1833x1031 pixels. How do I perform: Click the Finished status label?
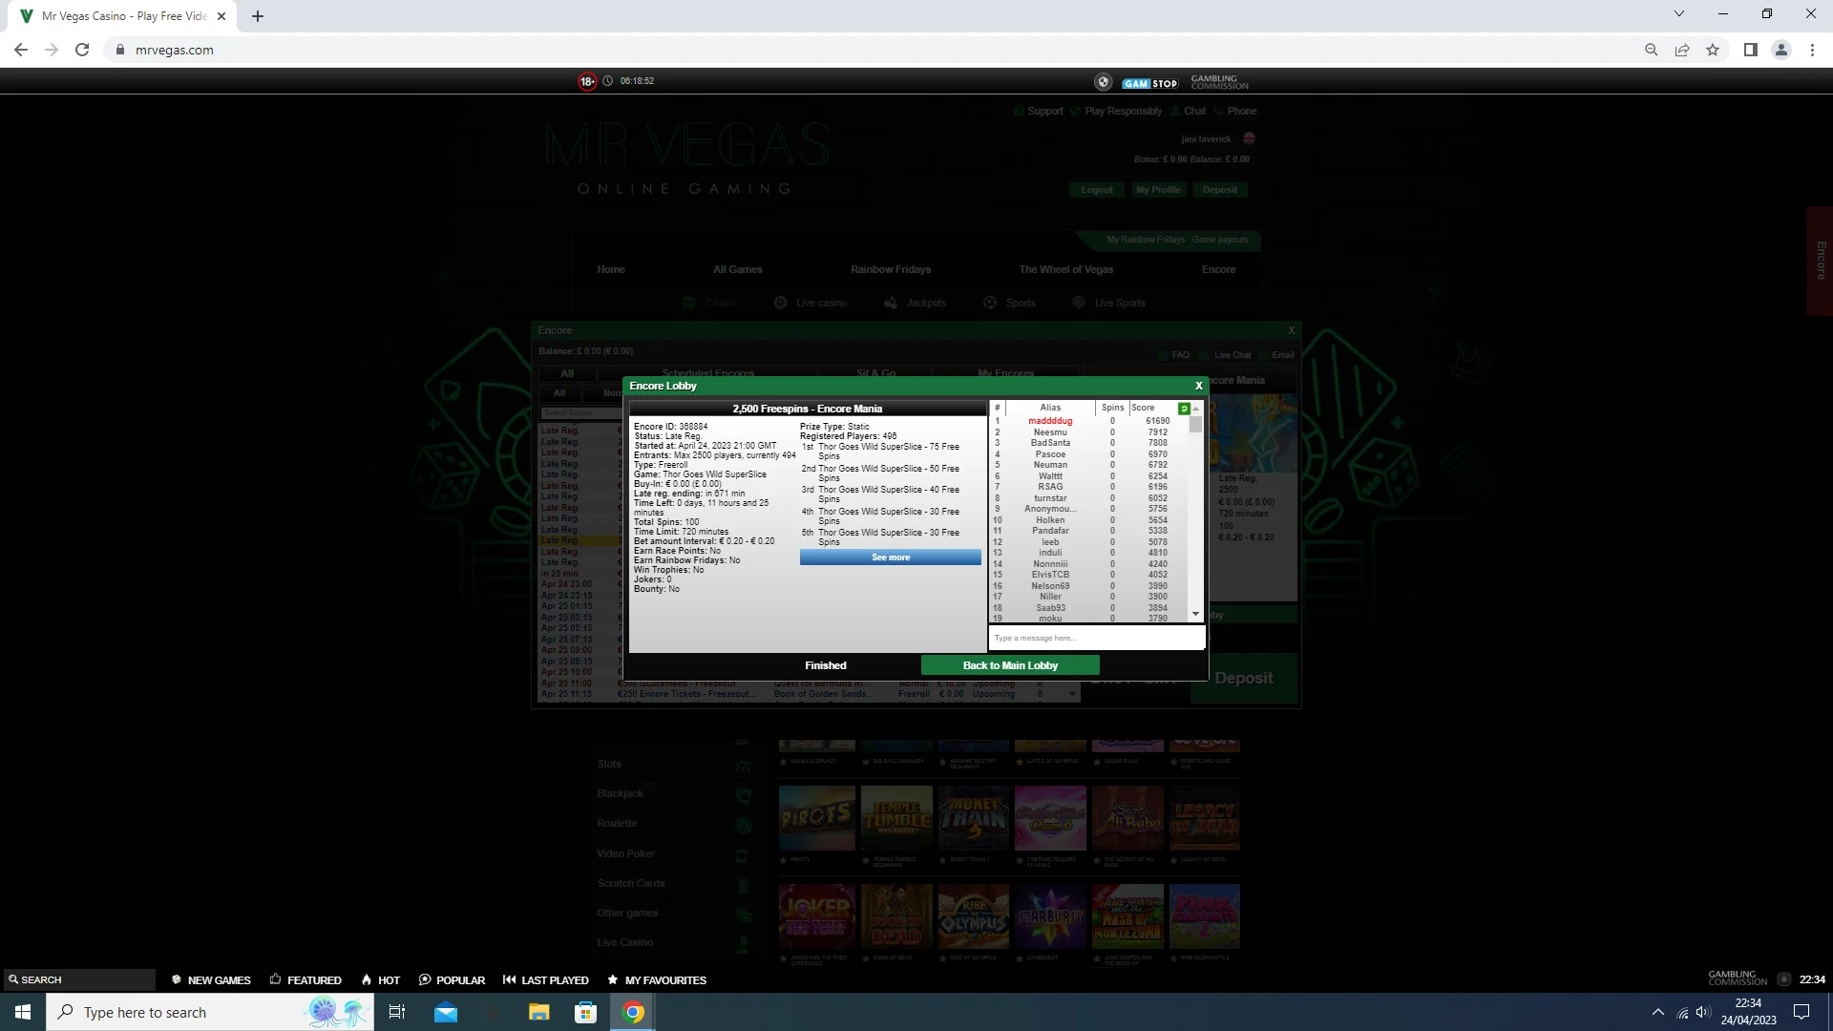coord(826,665)
